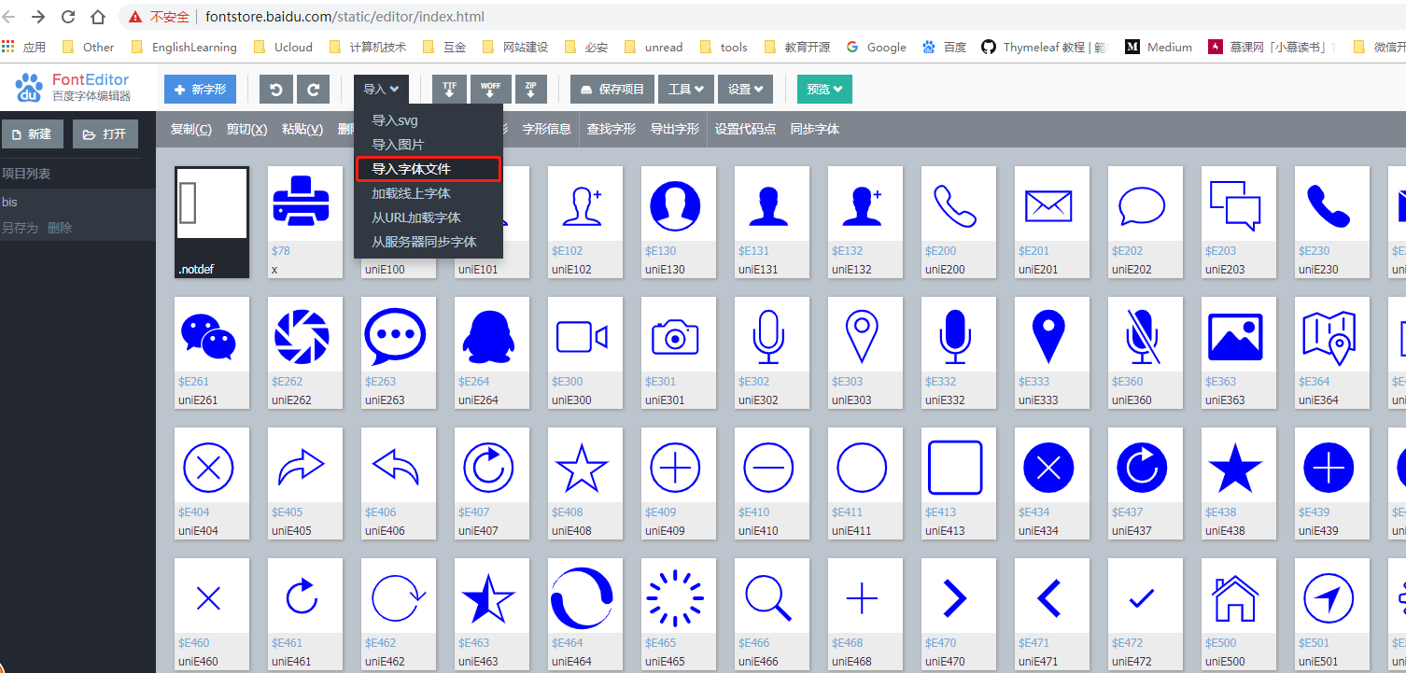
Task: Select the search magnifier glyph uniE466
Action: (770, 597)
